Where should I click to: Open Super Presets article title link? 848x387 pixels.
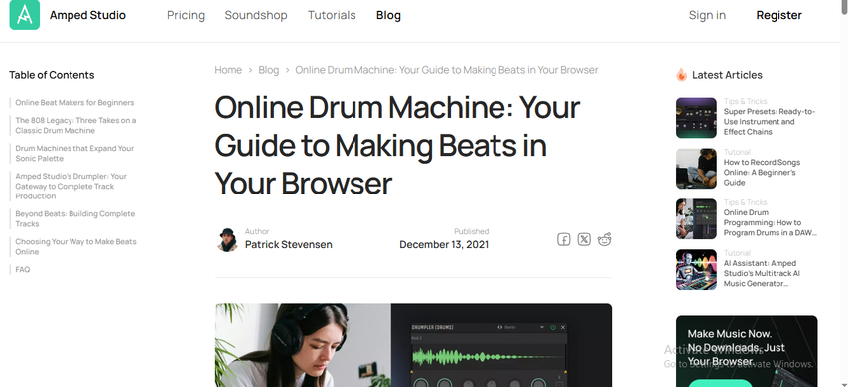(770, 122)
